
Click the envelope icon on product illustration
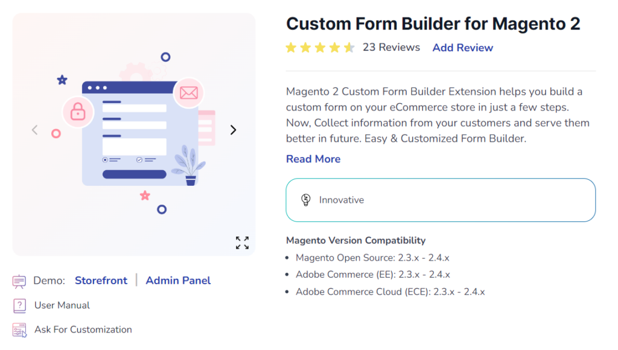[189, 93]
